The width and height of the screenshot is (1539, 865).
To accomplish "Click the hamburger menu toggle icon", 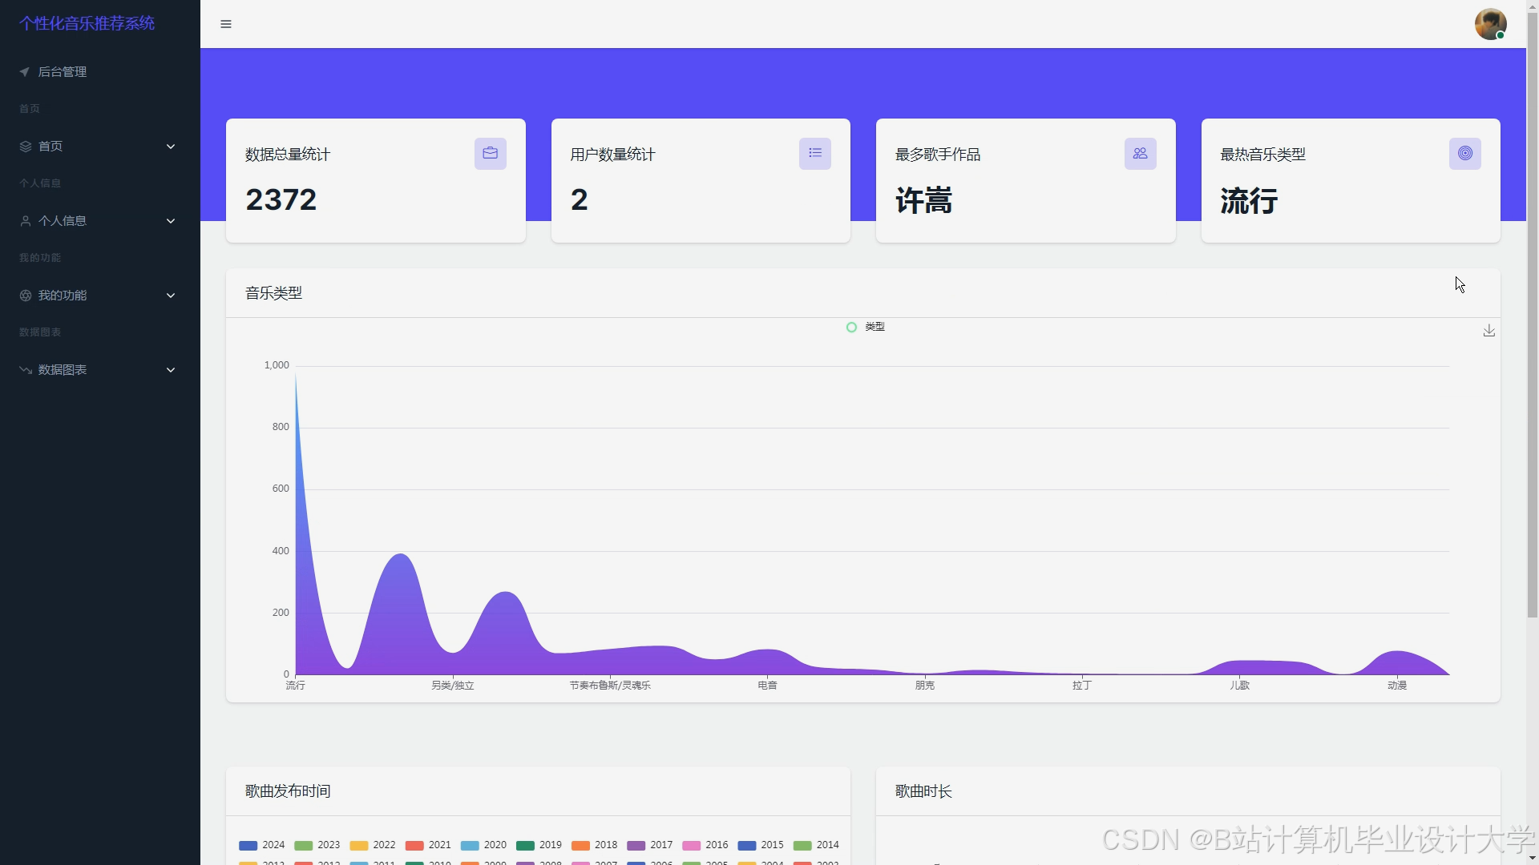I will coord(225,24).
